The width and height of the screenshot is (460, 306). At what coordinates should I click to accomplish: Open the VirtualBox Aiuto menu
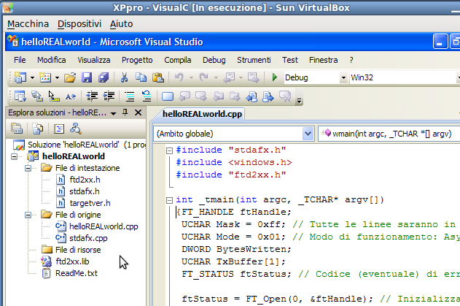pyautogui.click(x=121, y=24)
